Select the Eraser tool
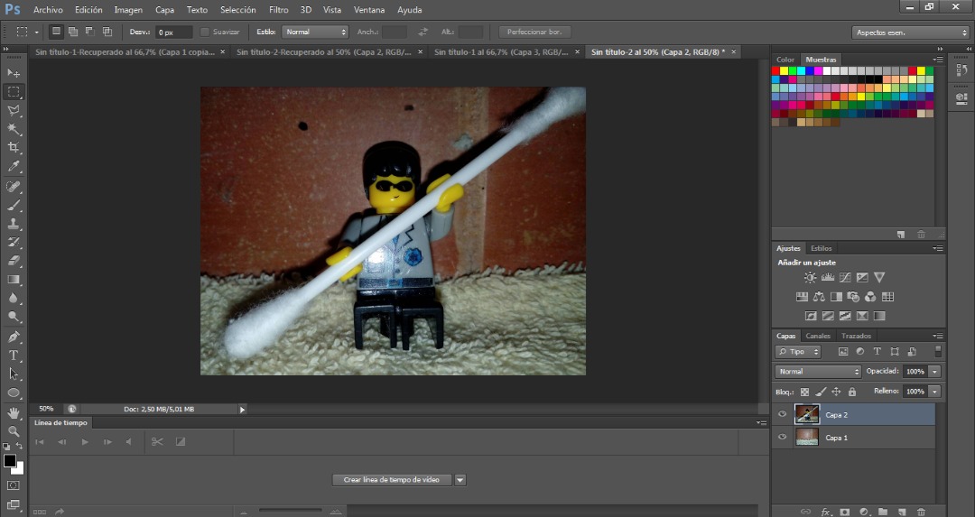The width and height of the screenshot is (975, 517). coord(14,261)
